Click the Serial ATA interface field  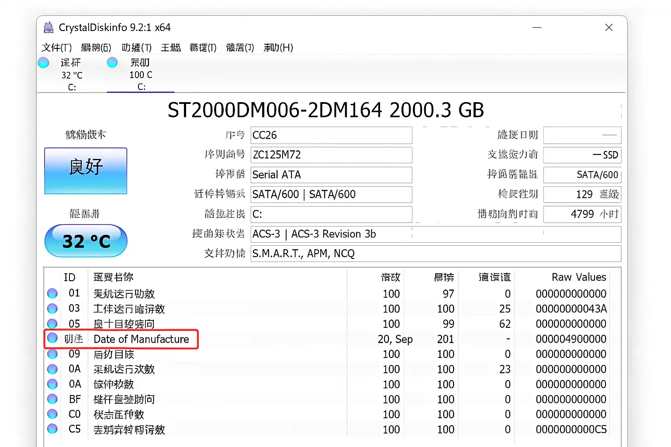point(331,175)
